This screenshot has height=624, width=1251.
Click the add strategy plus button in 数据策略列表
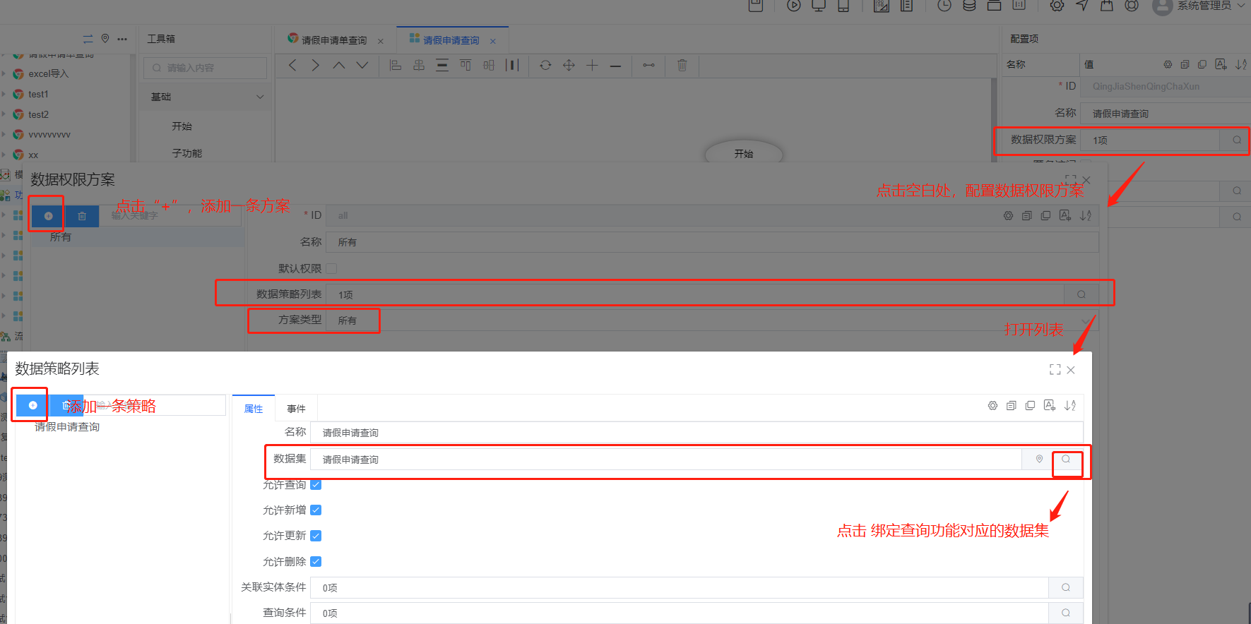32,405
